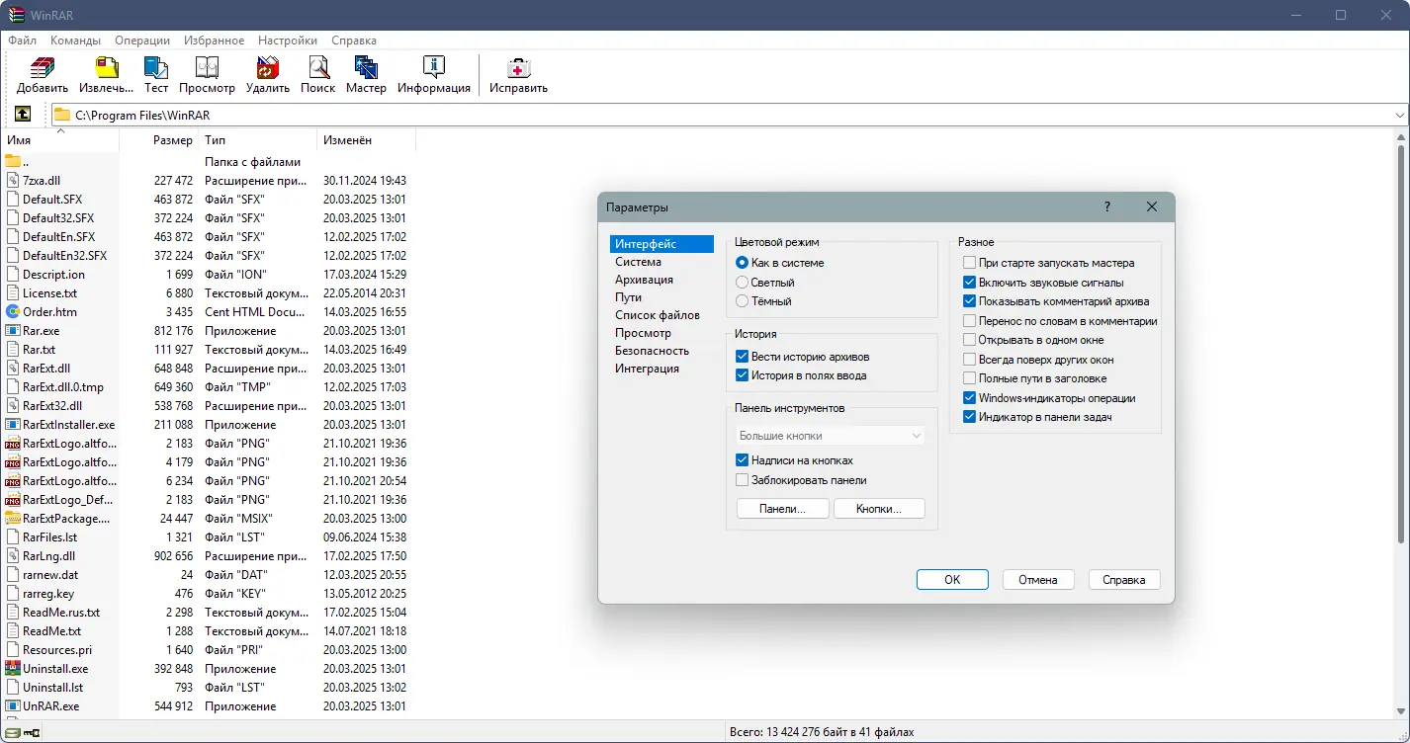Select the Order.htm file icon
Screen dimensions: 1410x743
pos(13,311)
